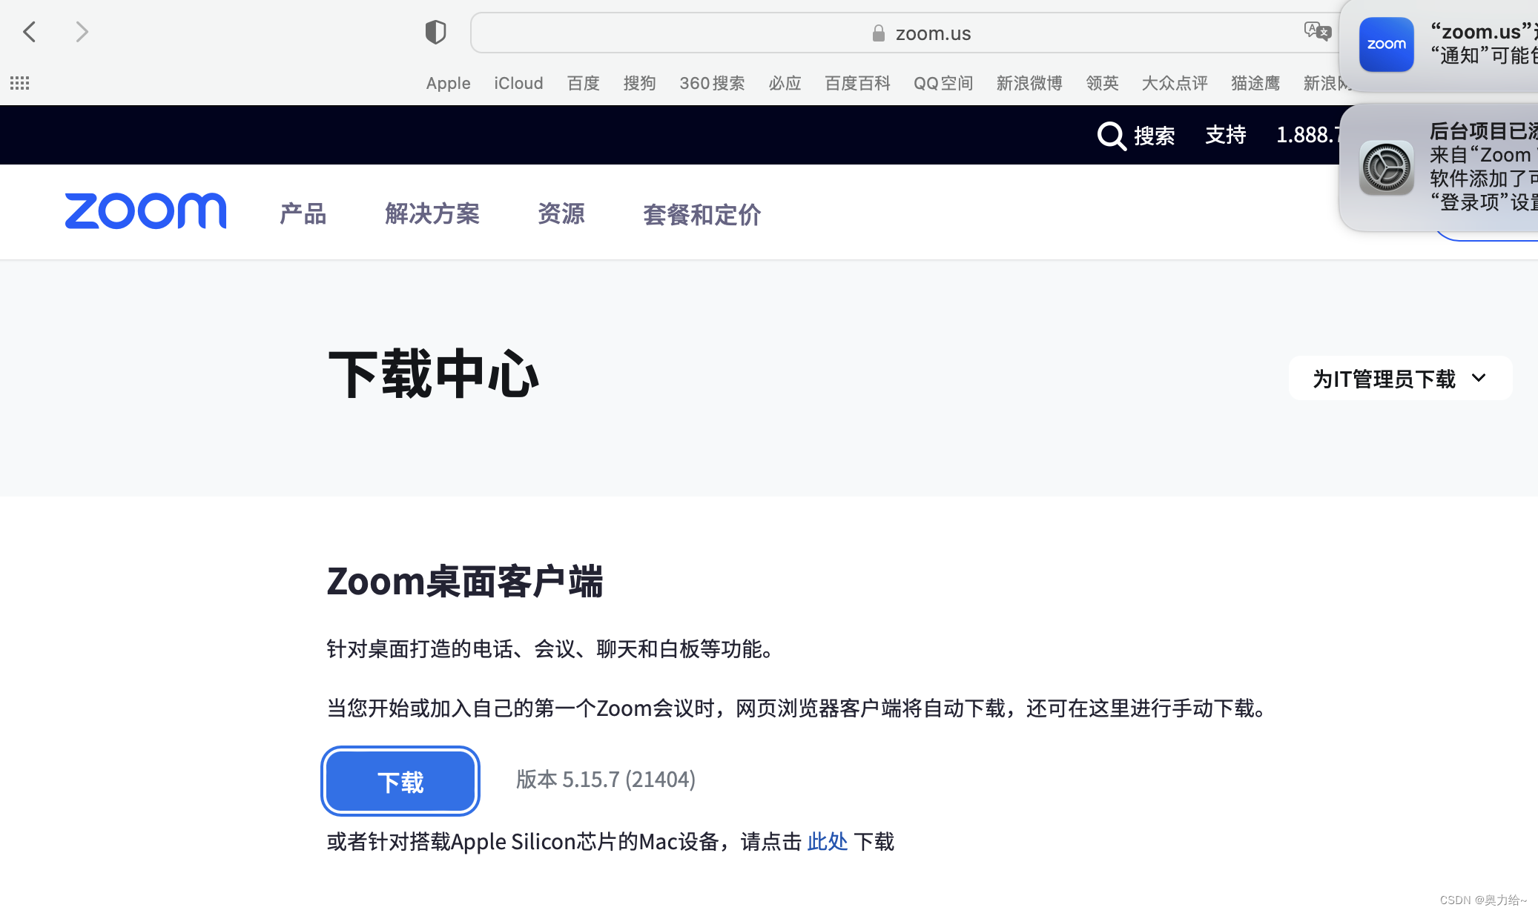The width and height of the screenshot is (1538, 913).
Task: Click the translate page icon in address bar
Action: click(1317, 31)
